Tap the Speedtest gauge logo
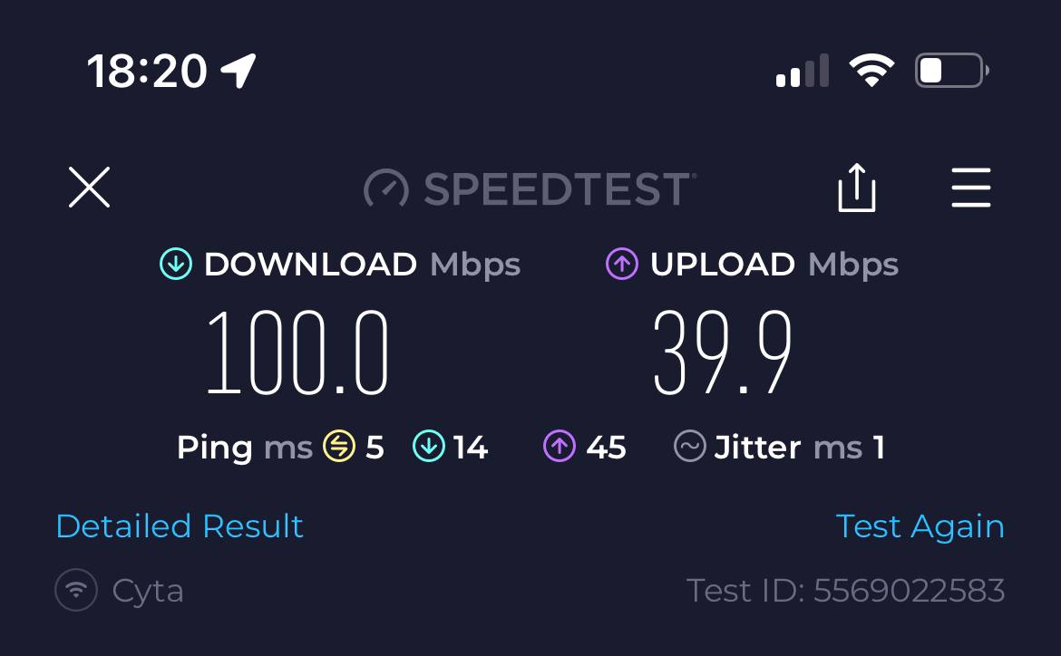This screenshot has width=1061, height=656. 385,188
